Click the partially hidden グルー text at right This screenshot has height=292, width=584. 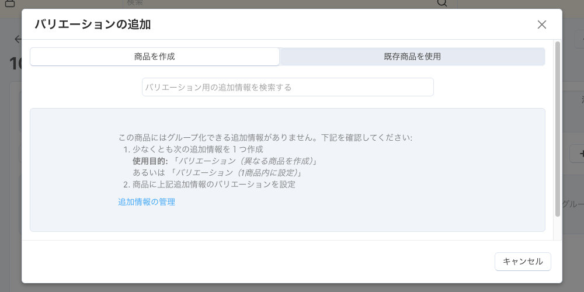click(572, 204)
